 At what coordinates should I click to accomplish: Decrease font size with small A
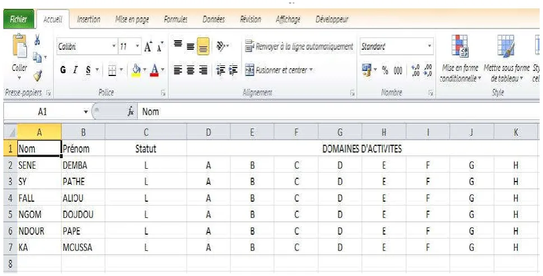click(x=160, y=46)
